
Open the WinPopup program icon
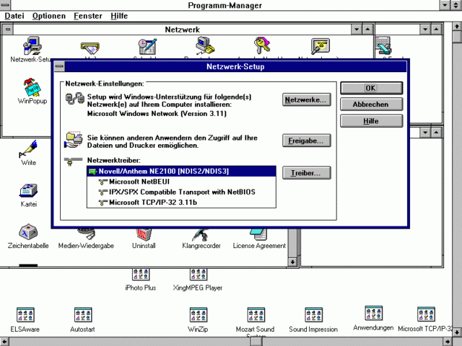click(x=32, y=89)
